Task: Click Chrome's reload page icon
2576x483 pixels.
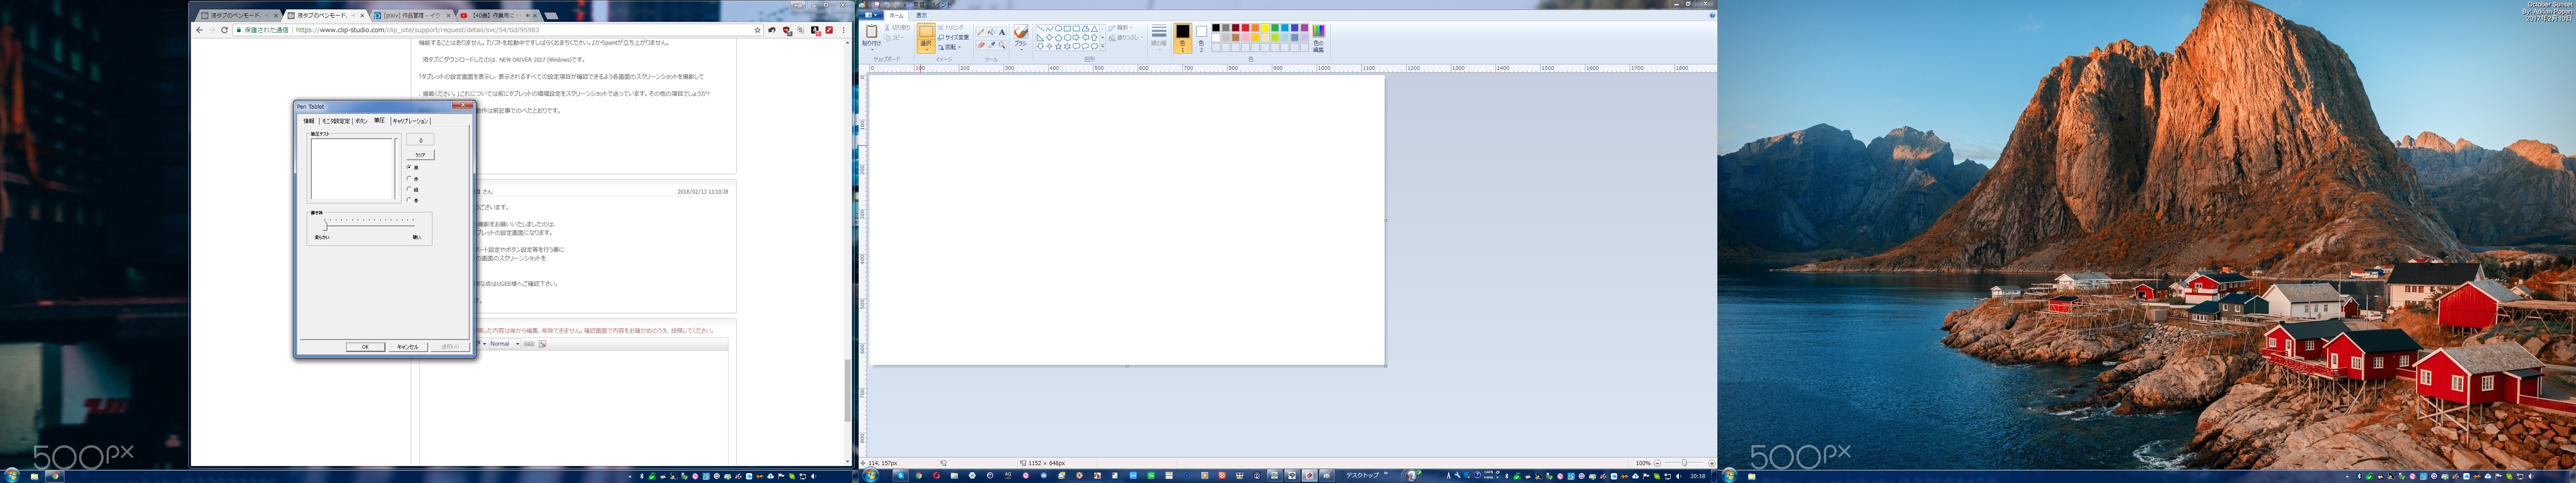Action: (224, 30)
